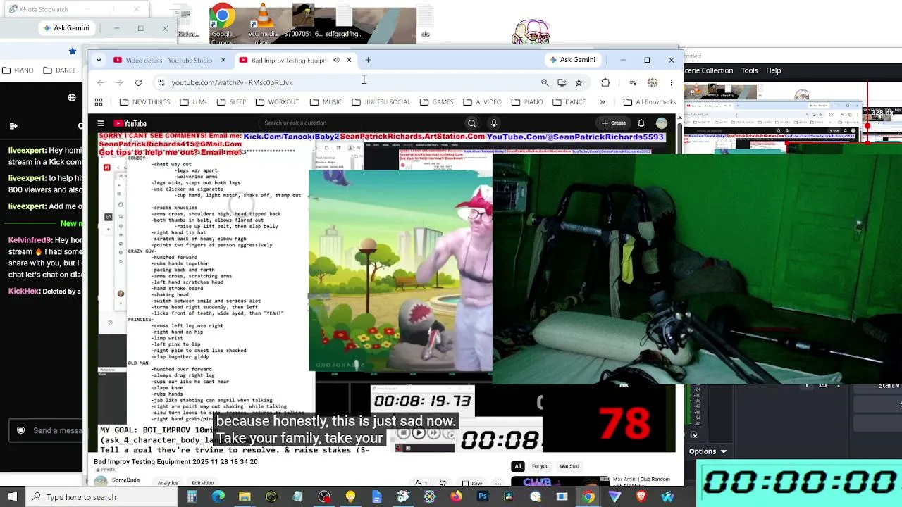Close the Video details - YouTube Studio tab
This screenshot has height=507, width=902.
tap(223, 60)
